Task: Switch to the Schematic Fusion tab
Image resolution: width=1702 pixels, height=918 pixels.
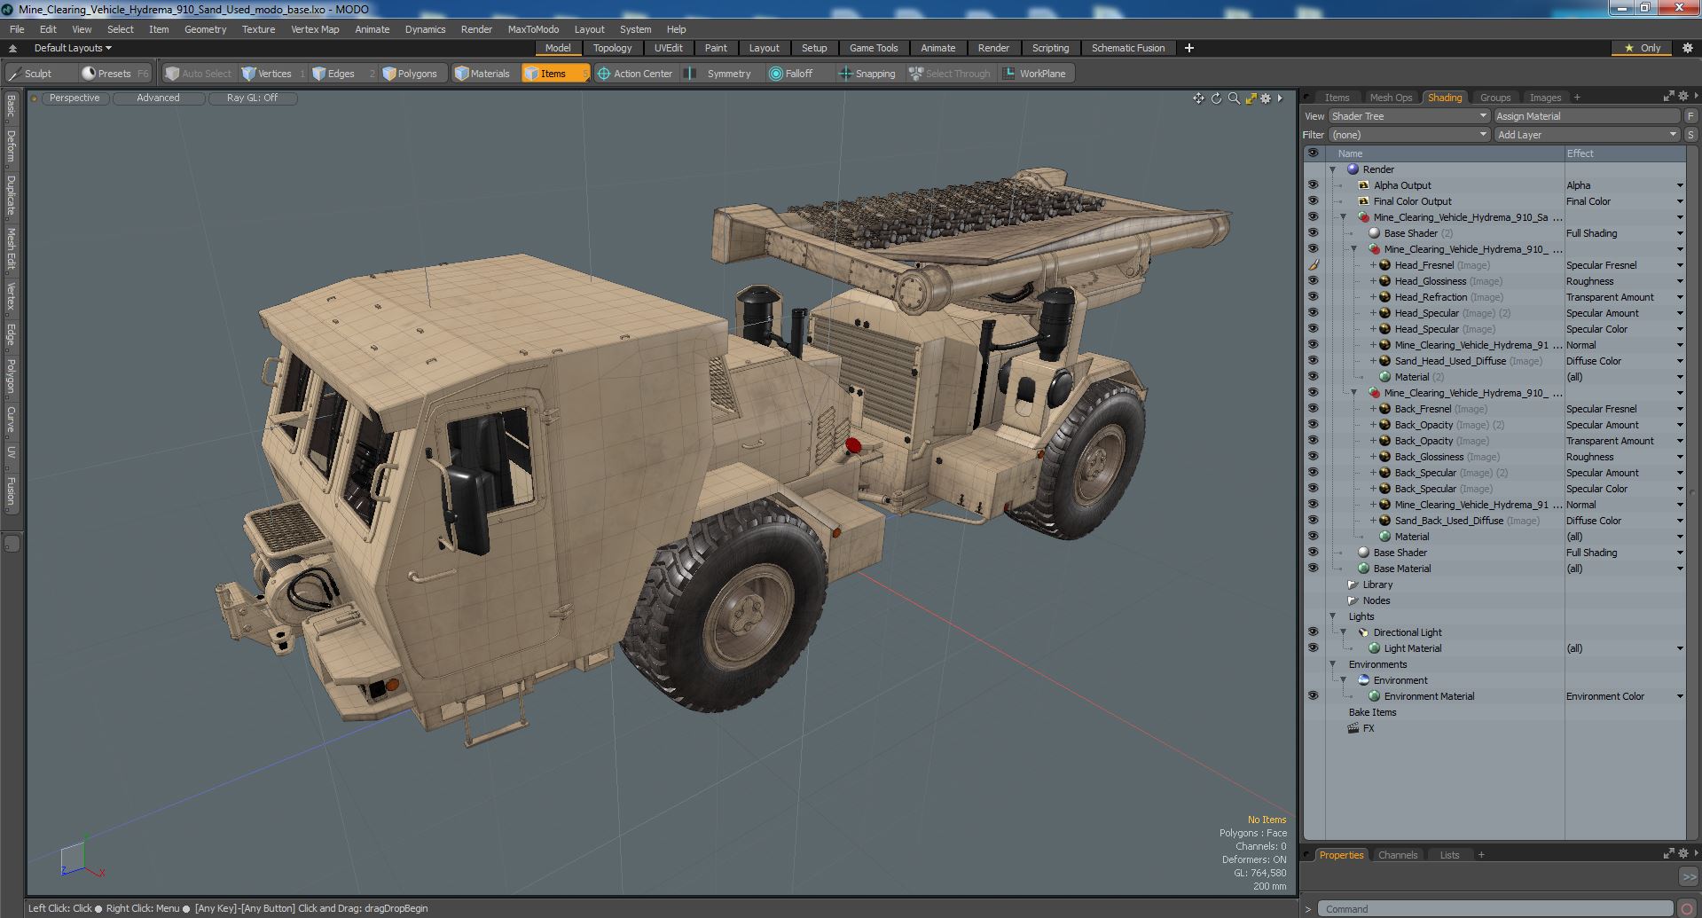Action: click(x=1128, y=48)
